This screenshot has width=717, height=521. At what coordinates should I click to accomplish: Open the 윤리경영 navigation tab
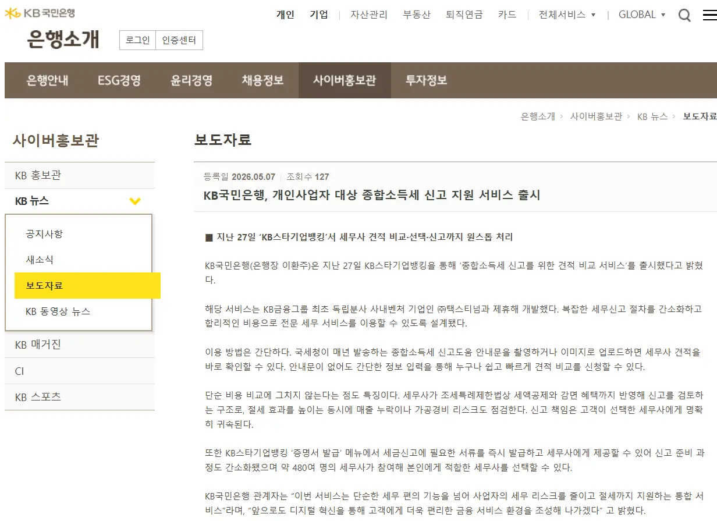[x=191, y=80]
